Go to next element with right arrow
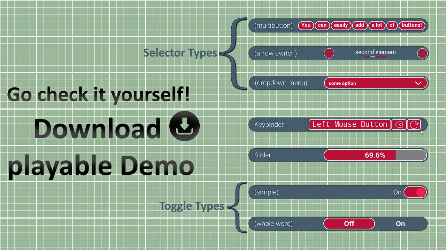446x250 pixels. [x=422, y=53]
